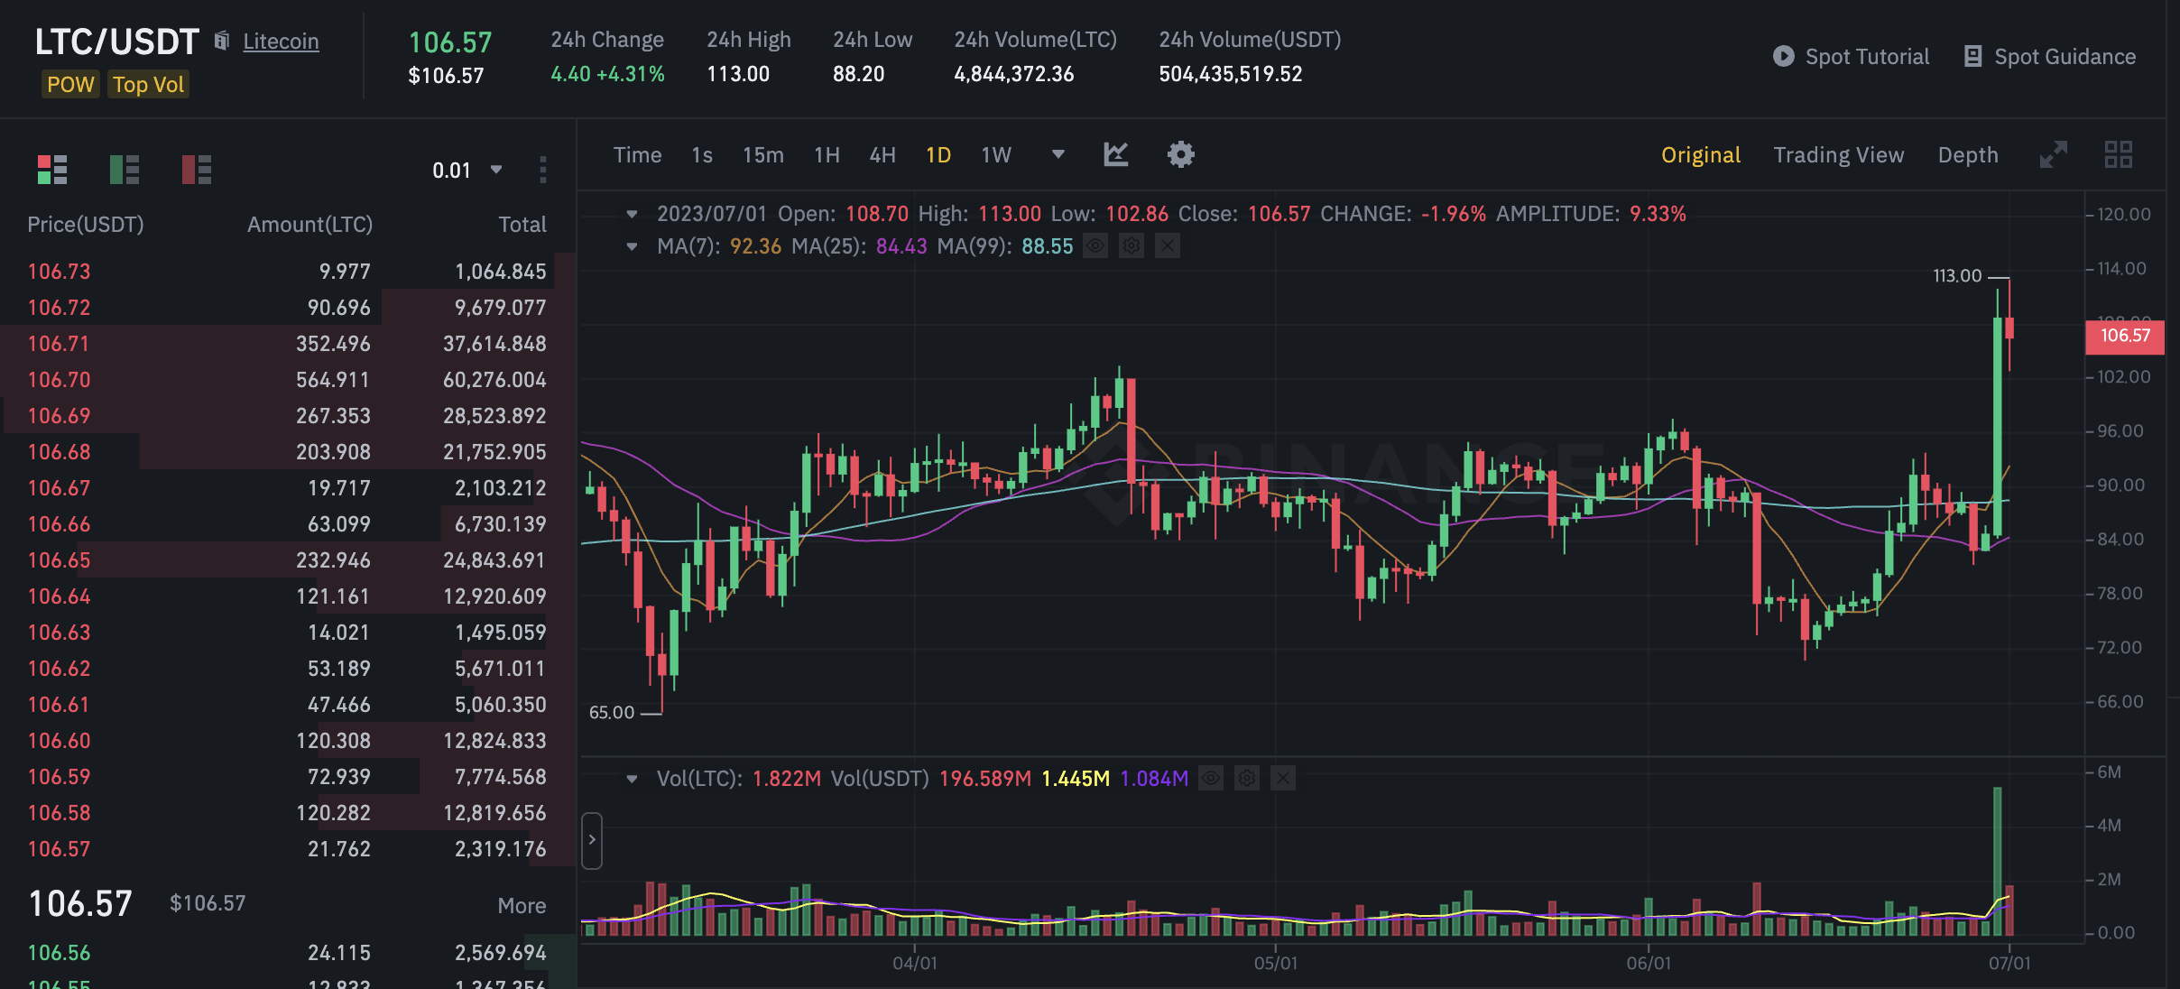
Task: Show sell orders only view icon
Action: pyautogui.click(x=197, y=170)
